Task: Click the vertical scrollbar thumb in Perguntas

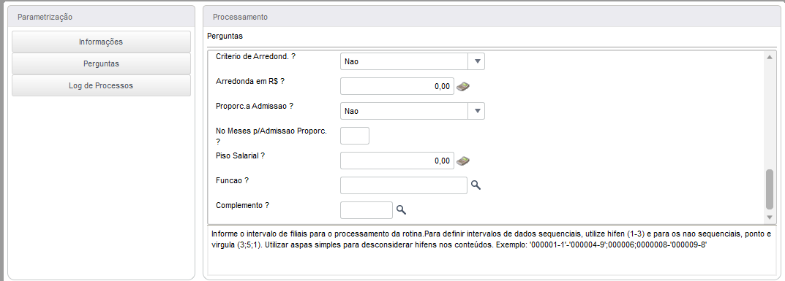Action: [x=770, y=189]
